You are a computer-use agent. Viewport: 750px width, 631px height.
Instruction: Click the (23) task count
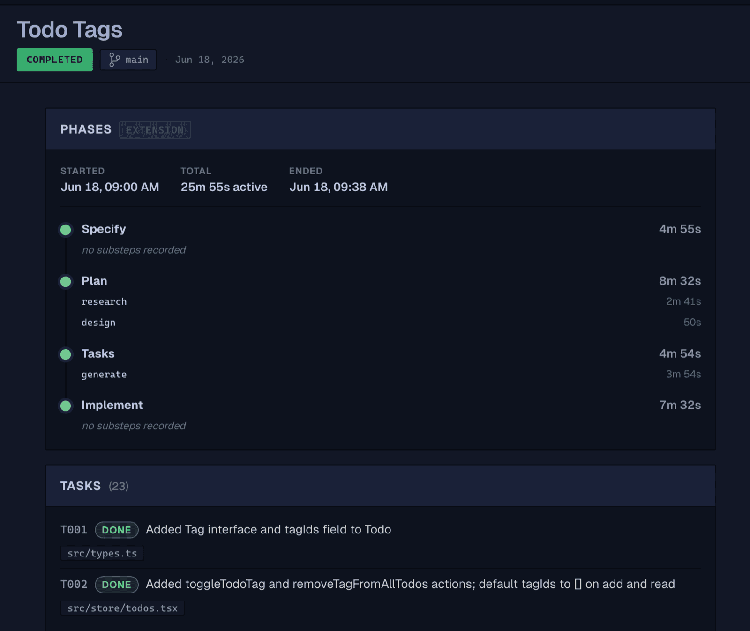pyautogui.click(x=119, y=487)
